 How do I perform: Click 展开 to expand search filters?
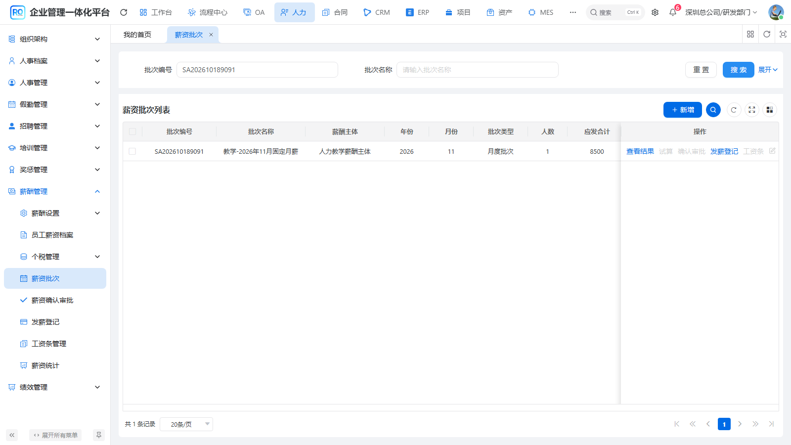pos(768,70)
